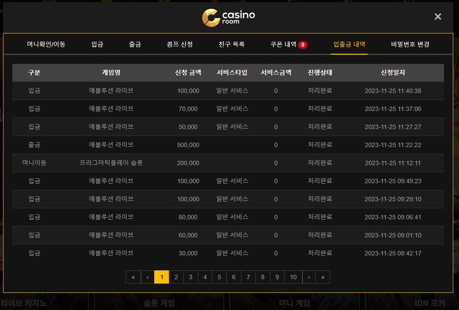Go to first page with « button
Viewport: 459px width, 310px height.
(x=133, y=277)
